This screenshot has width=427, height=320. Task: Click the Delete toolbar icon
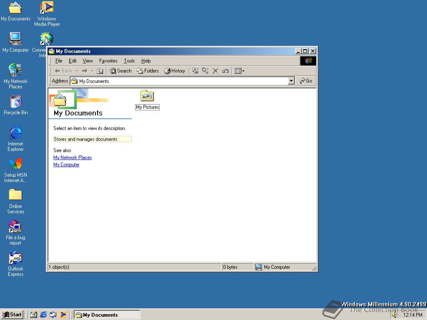click(x=215, y=71)
